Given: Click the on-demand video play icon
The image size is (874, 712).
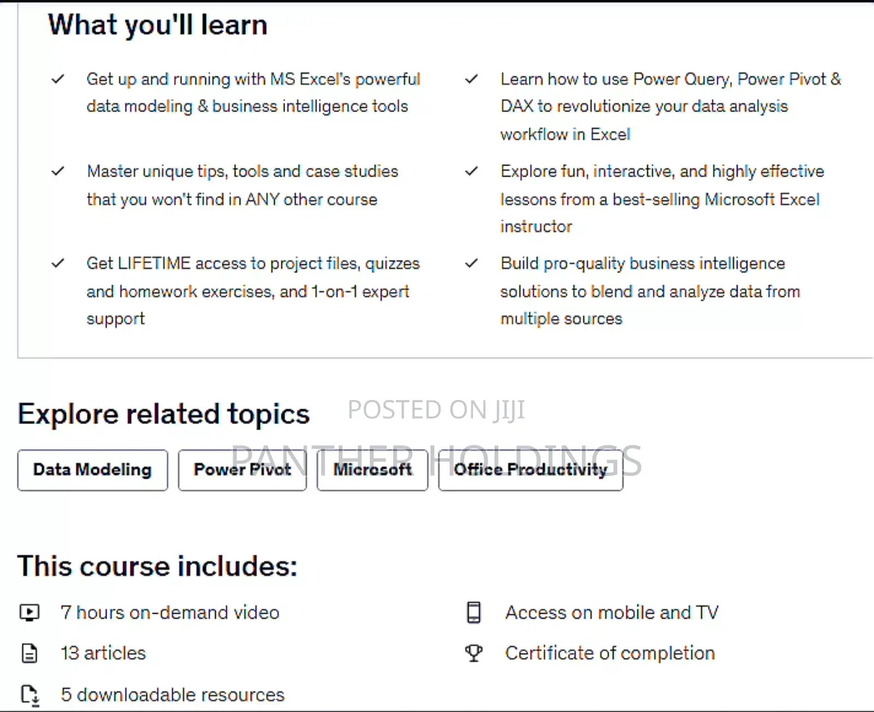Looking at the screenshot, I should [31, 612].
